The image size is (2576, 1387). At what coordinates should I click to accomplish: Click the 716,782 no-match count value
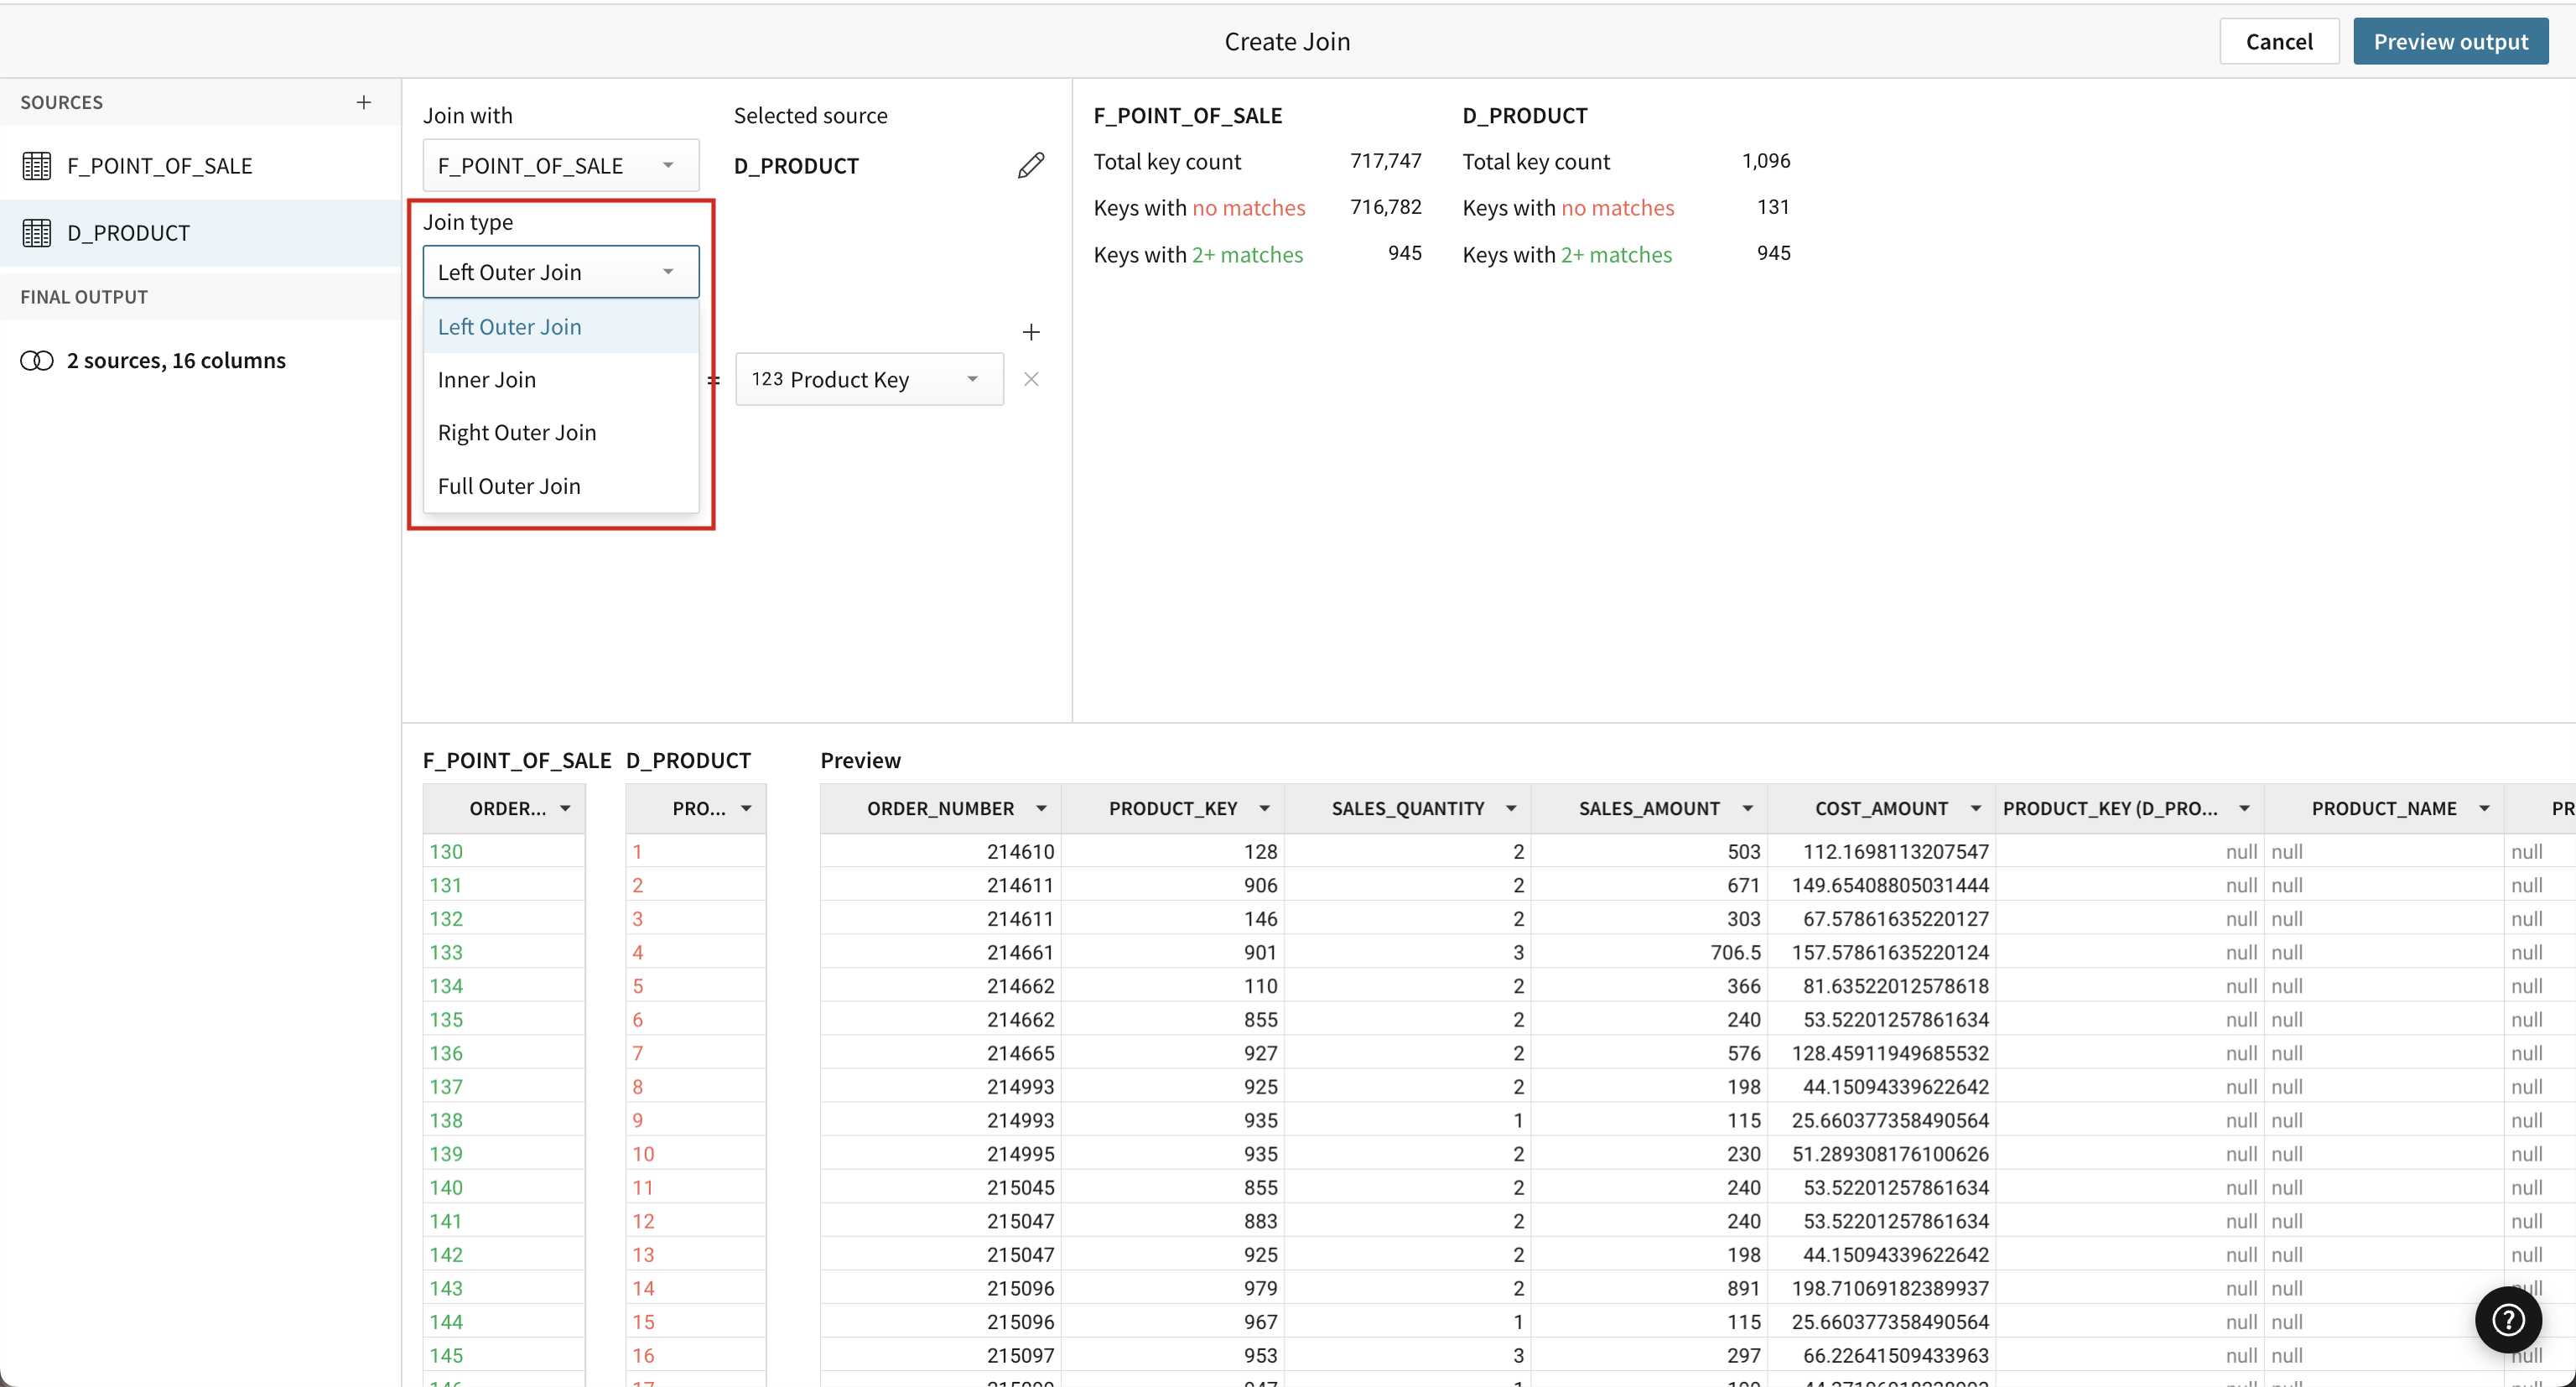pyautogui.click(x=1385, y=207)
